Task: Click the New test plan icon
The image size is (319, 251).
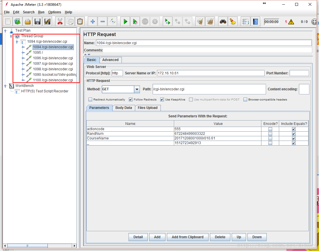Action: 8,21
